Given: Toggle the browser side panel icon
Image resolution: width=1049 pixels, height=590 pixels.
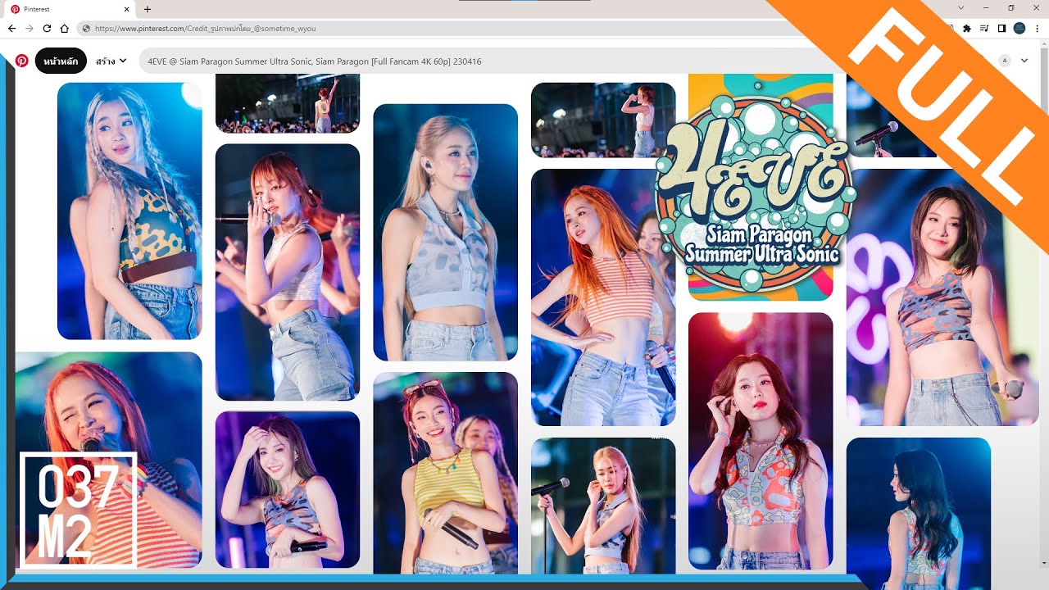Looking at the screenshot, I should 1001,28.
